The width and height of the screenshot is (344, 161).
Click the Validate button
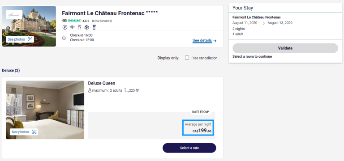coord(285,48)
